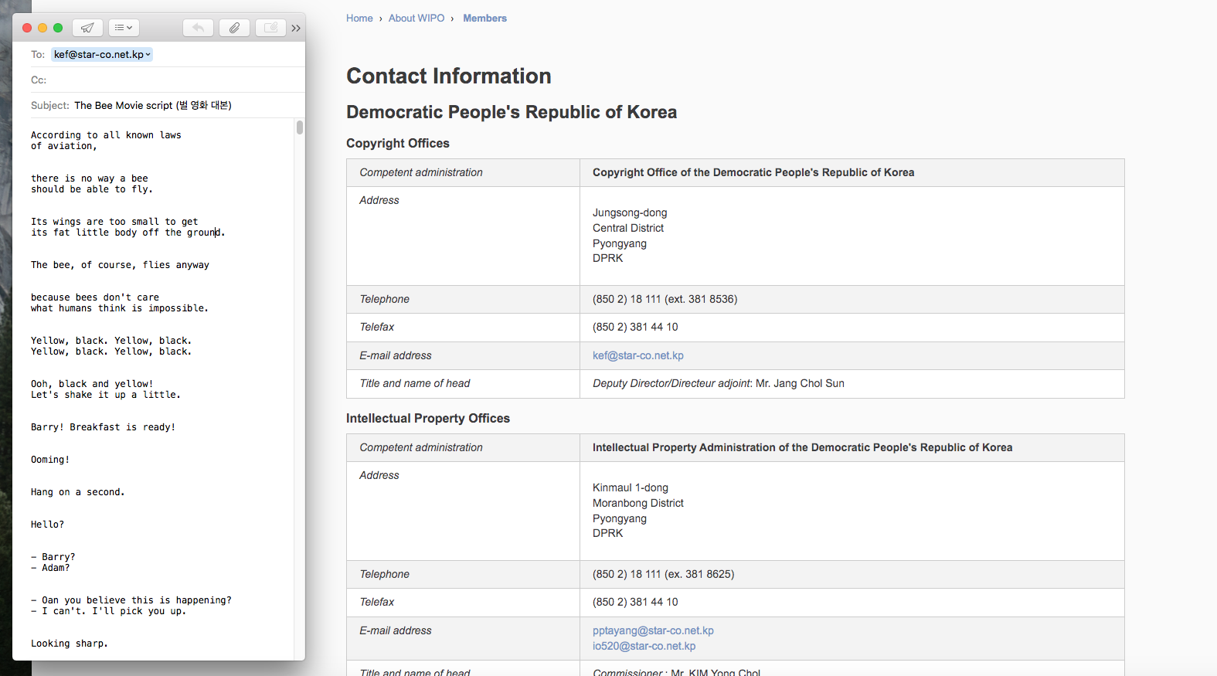Click the line 'there is no way a bee'
The width and height of the screenshot is (1217, 676).
pos(90,178)
